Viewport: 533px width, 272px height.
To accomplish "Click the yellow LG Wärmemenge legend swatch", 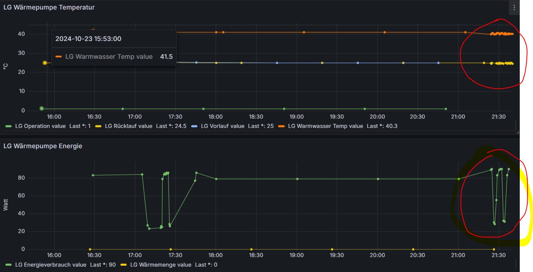I will coord(123,265).
